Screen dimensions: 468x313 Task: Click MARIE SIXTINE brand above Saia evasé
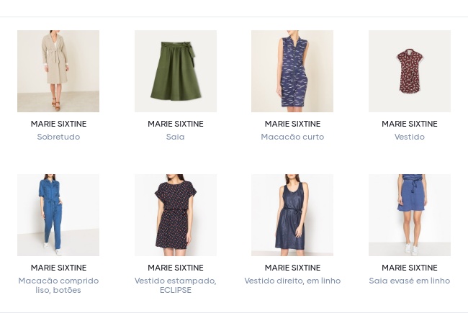point(409,268)
